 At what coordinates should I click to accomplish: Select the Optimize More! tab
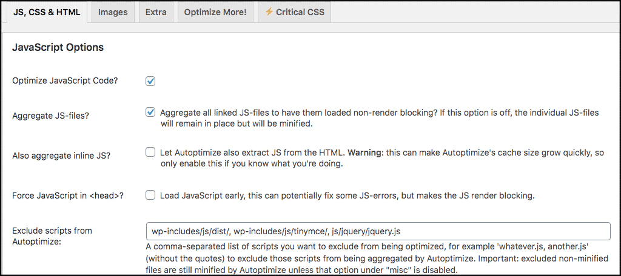[215, 12]
